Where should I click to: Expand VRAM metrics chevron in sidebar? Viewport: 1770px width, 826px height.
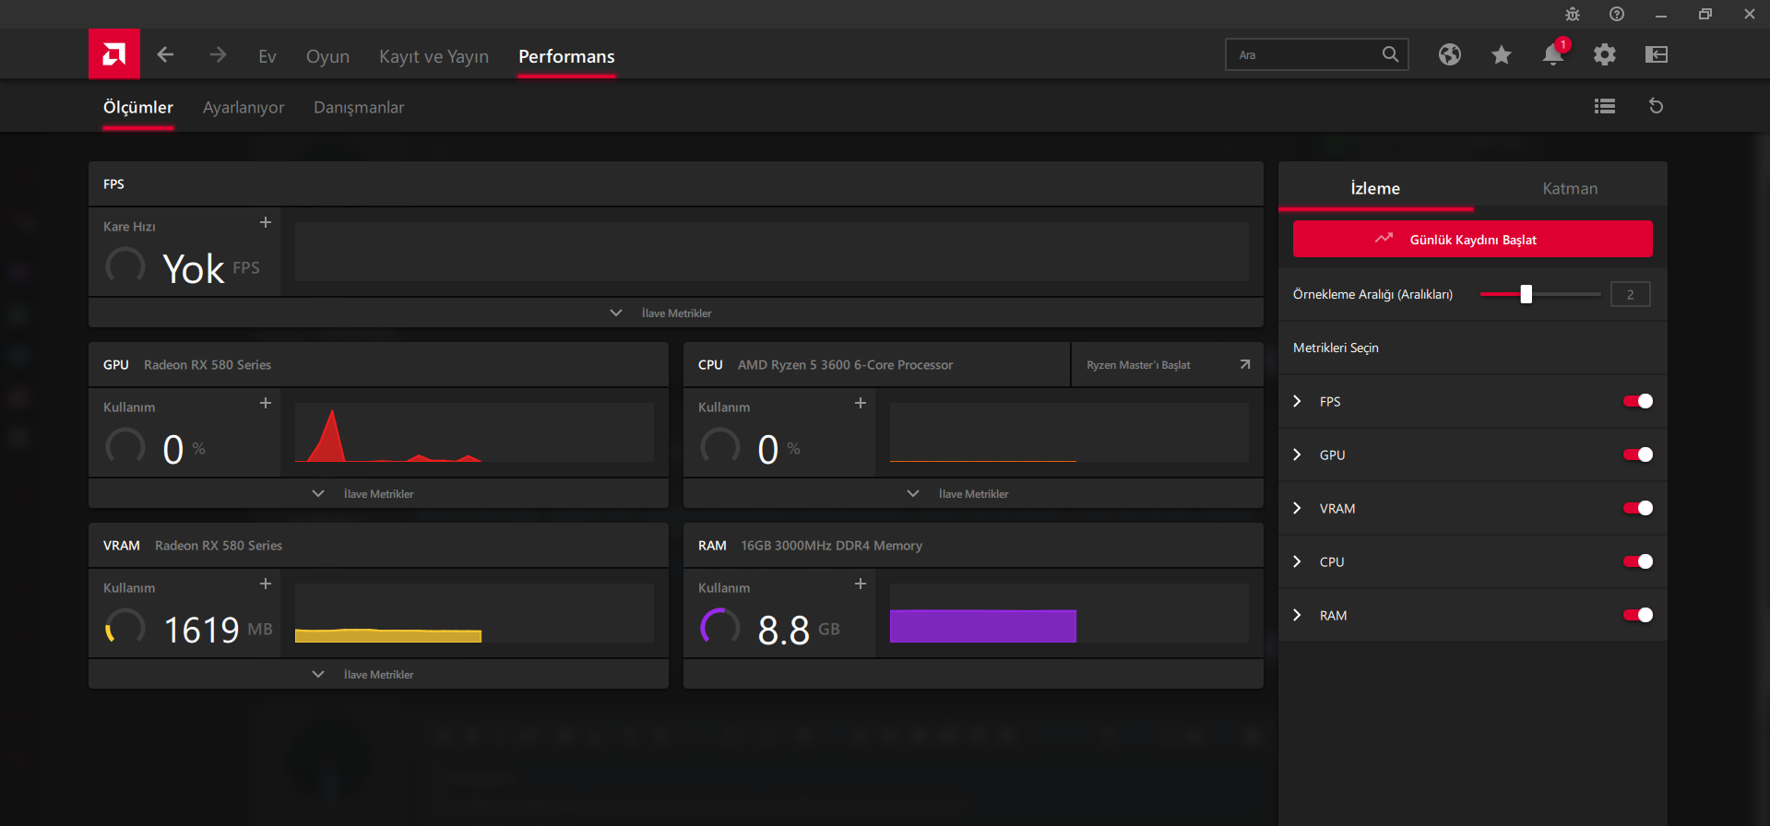tap(1297, 508)
